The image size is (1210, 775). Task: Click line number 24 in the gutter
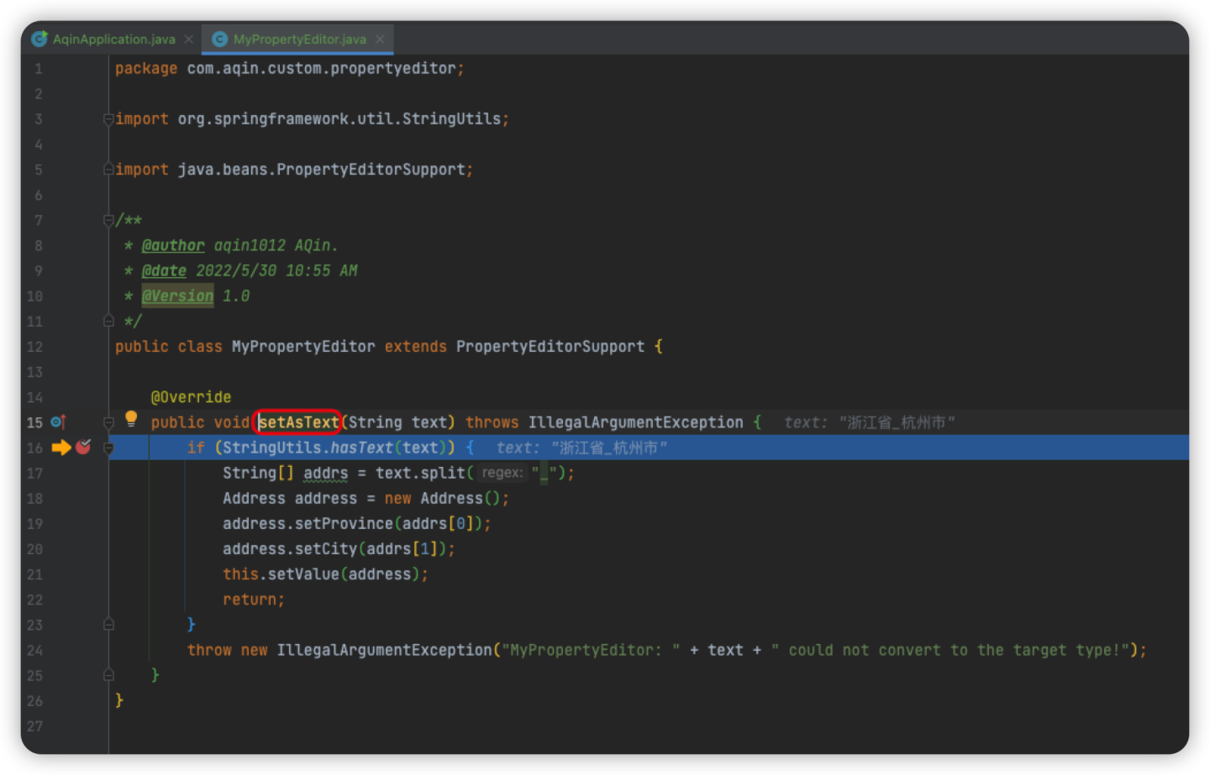[34, 651]
